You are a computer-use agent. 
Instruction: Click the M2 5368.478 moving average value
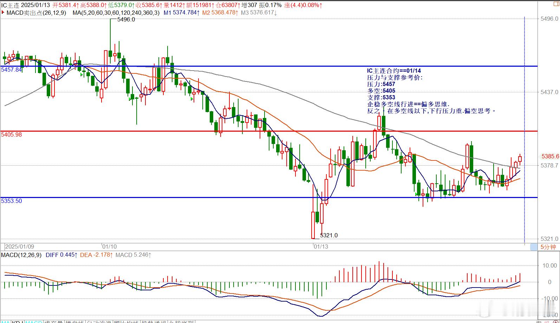[x=220, y=13]
